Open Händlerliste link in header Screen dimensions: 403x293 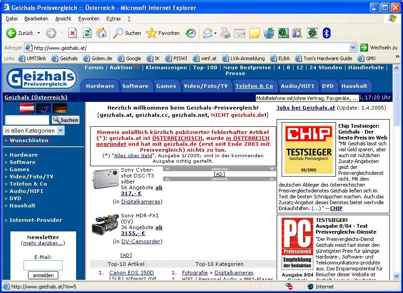point(366,67)
